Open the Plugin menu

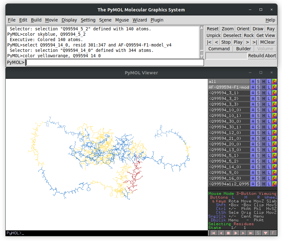(x=157, y=20)
